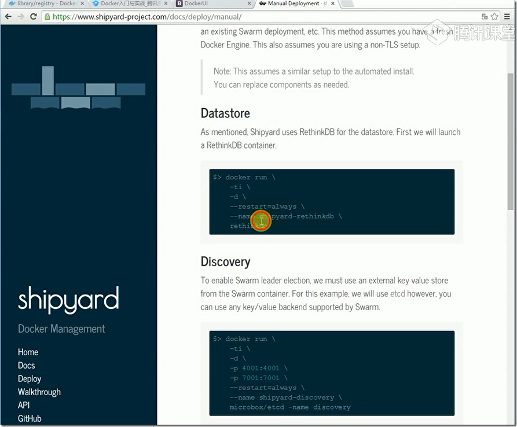The width and height of the screenshot is (517, 427).
Task: Open the Walkthrough sidebar link
Action: click(39, 392)
